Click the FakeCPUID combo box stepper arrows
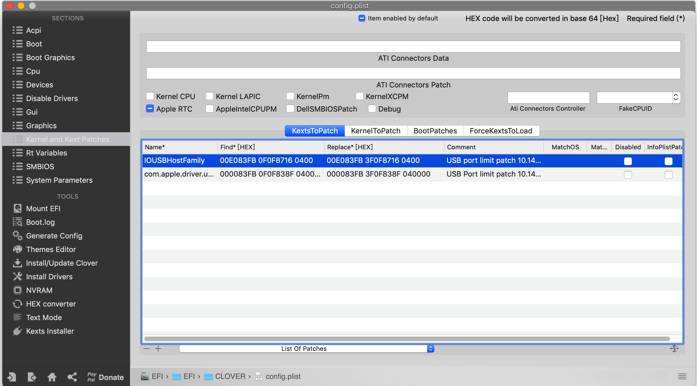Viewport: 697px width, 386px height. (x=676, y=98)
